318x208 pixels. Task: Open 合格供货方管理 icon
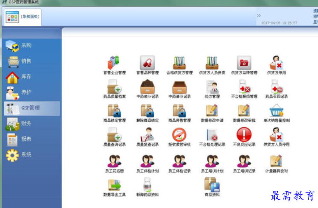(179, 63)
